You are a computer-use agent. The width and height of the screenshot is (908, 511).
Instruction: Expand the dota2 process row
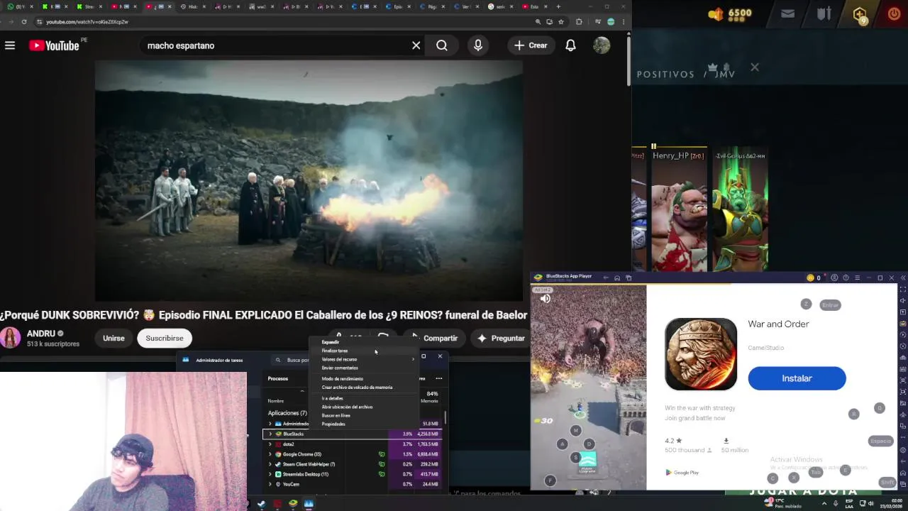point(270,444)
